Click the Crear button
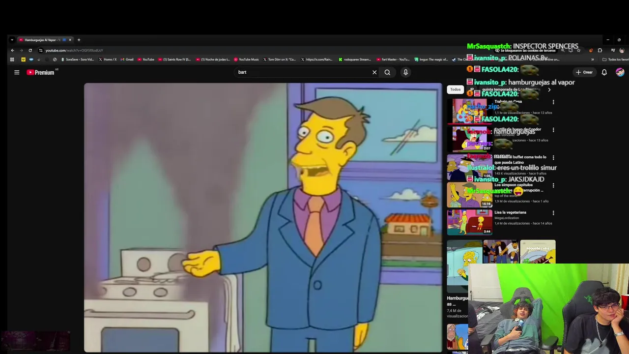629x354 pixels. tap(584, 72)
